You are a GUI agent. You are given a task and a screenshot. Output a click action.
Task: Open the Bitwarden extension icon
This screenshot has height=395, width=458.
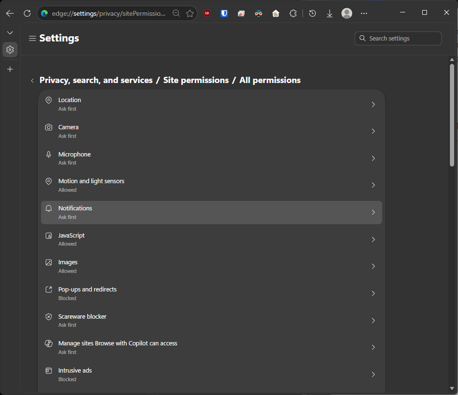[x=224, y=13]
